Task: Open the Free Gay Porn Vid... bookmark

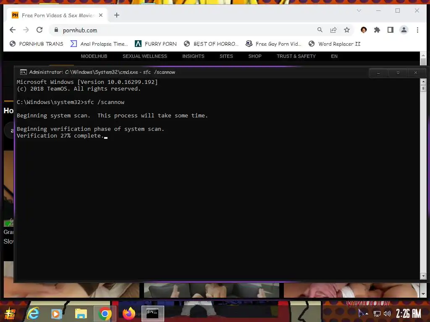Action: point(274,44)
